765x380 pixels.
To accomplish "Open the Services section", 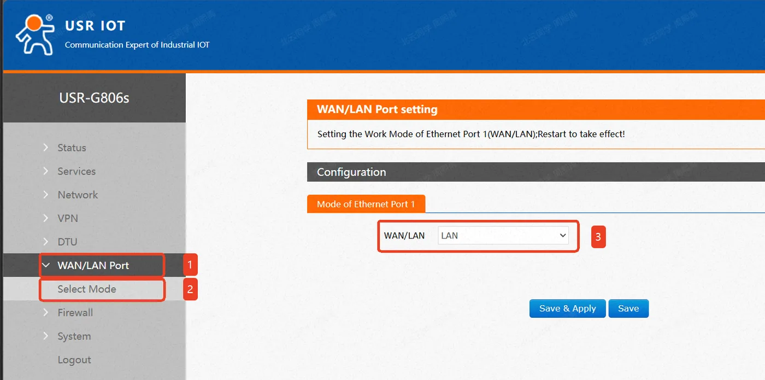I will [x=76, y=171].
